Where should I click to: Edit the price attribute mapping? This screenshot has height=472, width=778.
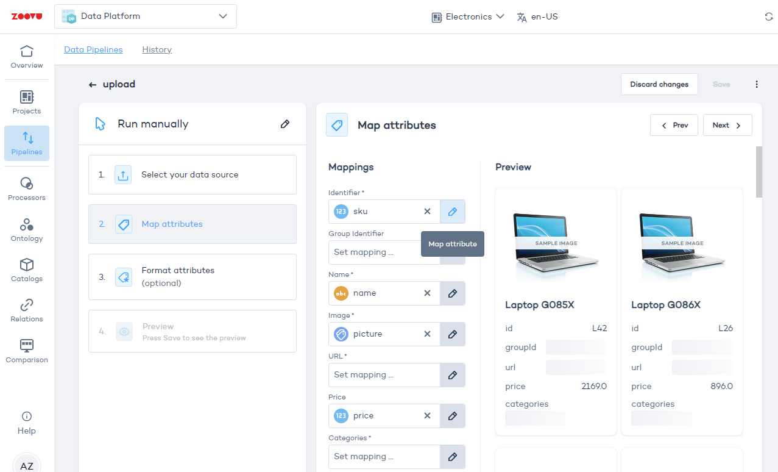(452, 416)
